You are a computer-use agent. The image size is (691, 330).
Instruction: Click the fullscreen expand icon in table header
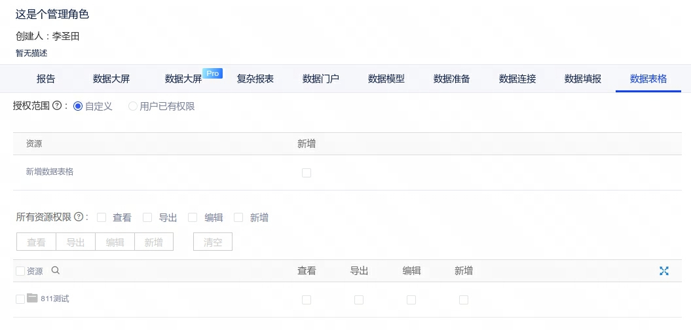[x=663, y=271]
